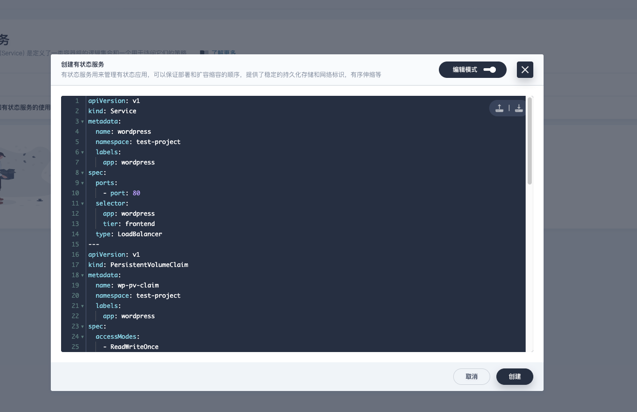637x412 pixels.
Task: Click 'type: LoadBalancer' on line 14
Action: tap(129, 234)
